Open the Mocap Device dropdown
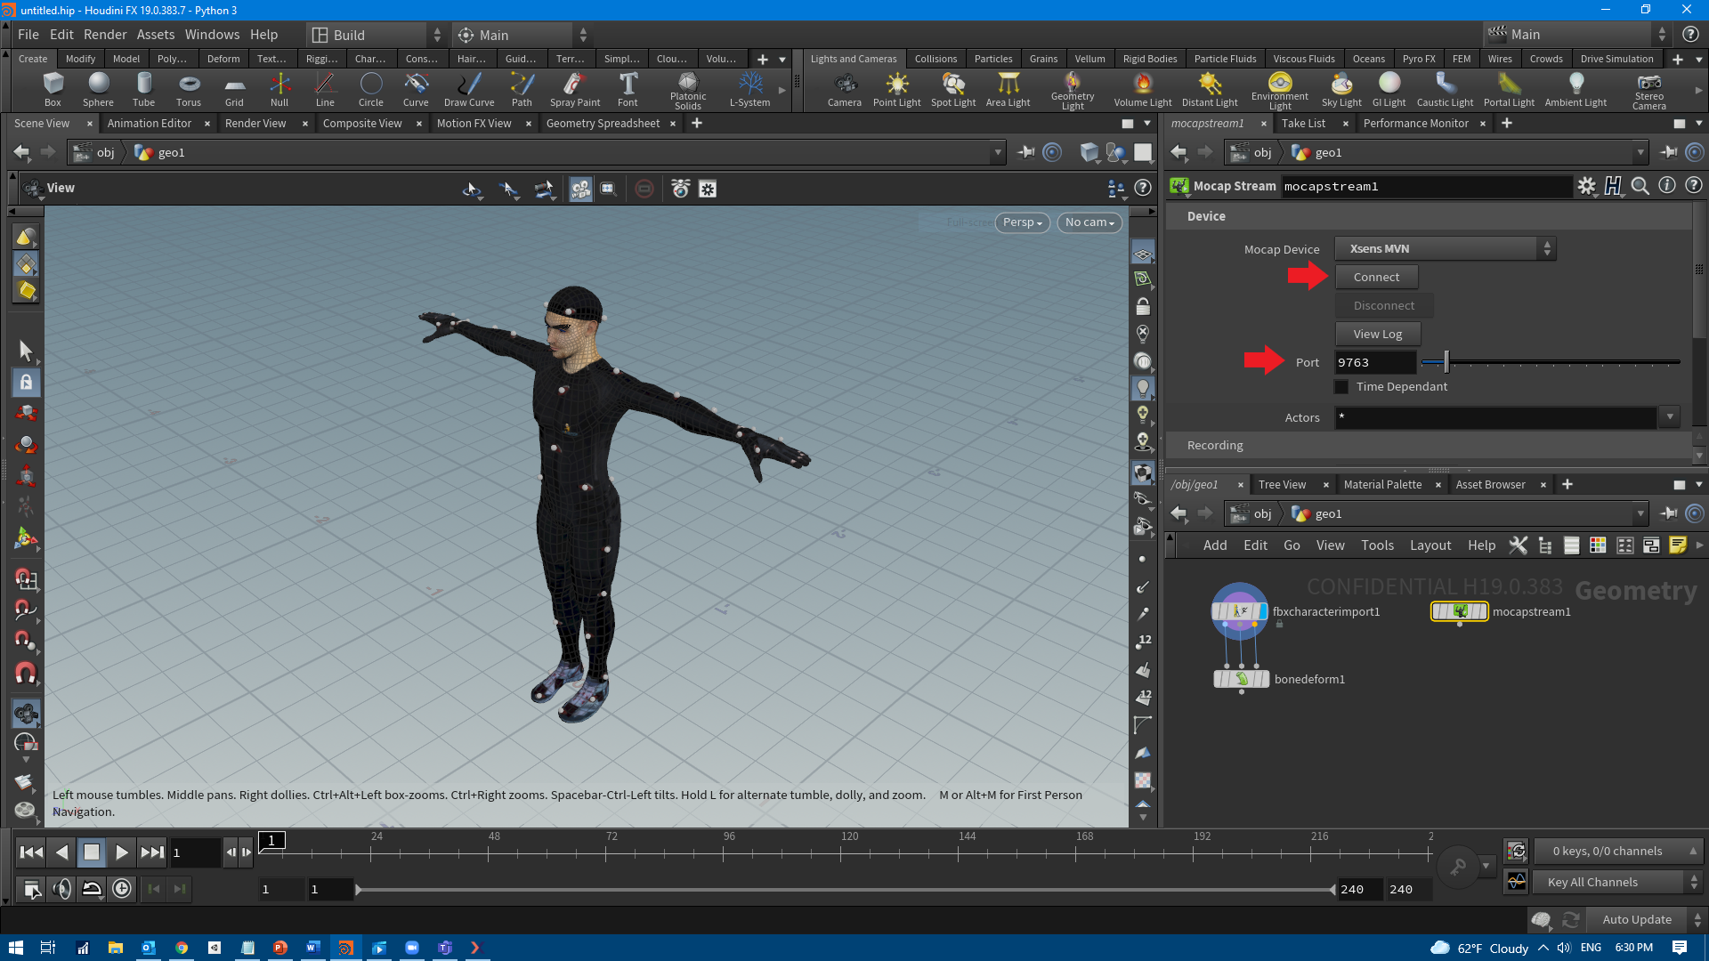This screenshot has height=961, width=1709. [1445, 249]
